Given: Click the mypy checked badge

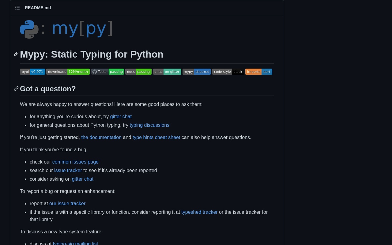Looking at the screenshot, I should (x=197, y=72).
